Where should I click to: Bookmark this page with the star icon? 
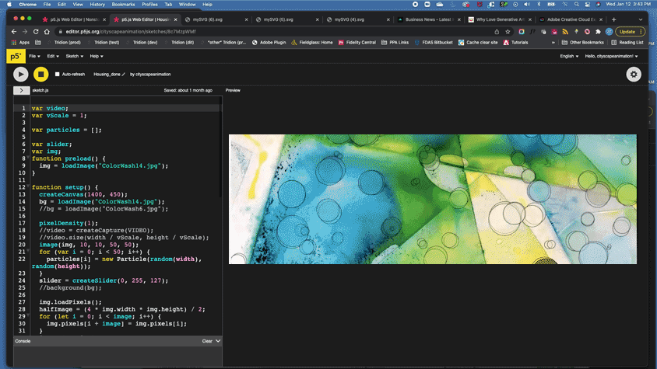[508, 32]
